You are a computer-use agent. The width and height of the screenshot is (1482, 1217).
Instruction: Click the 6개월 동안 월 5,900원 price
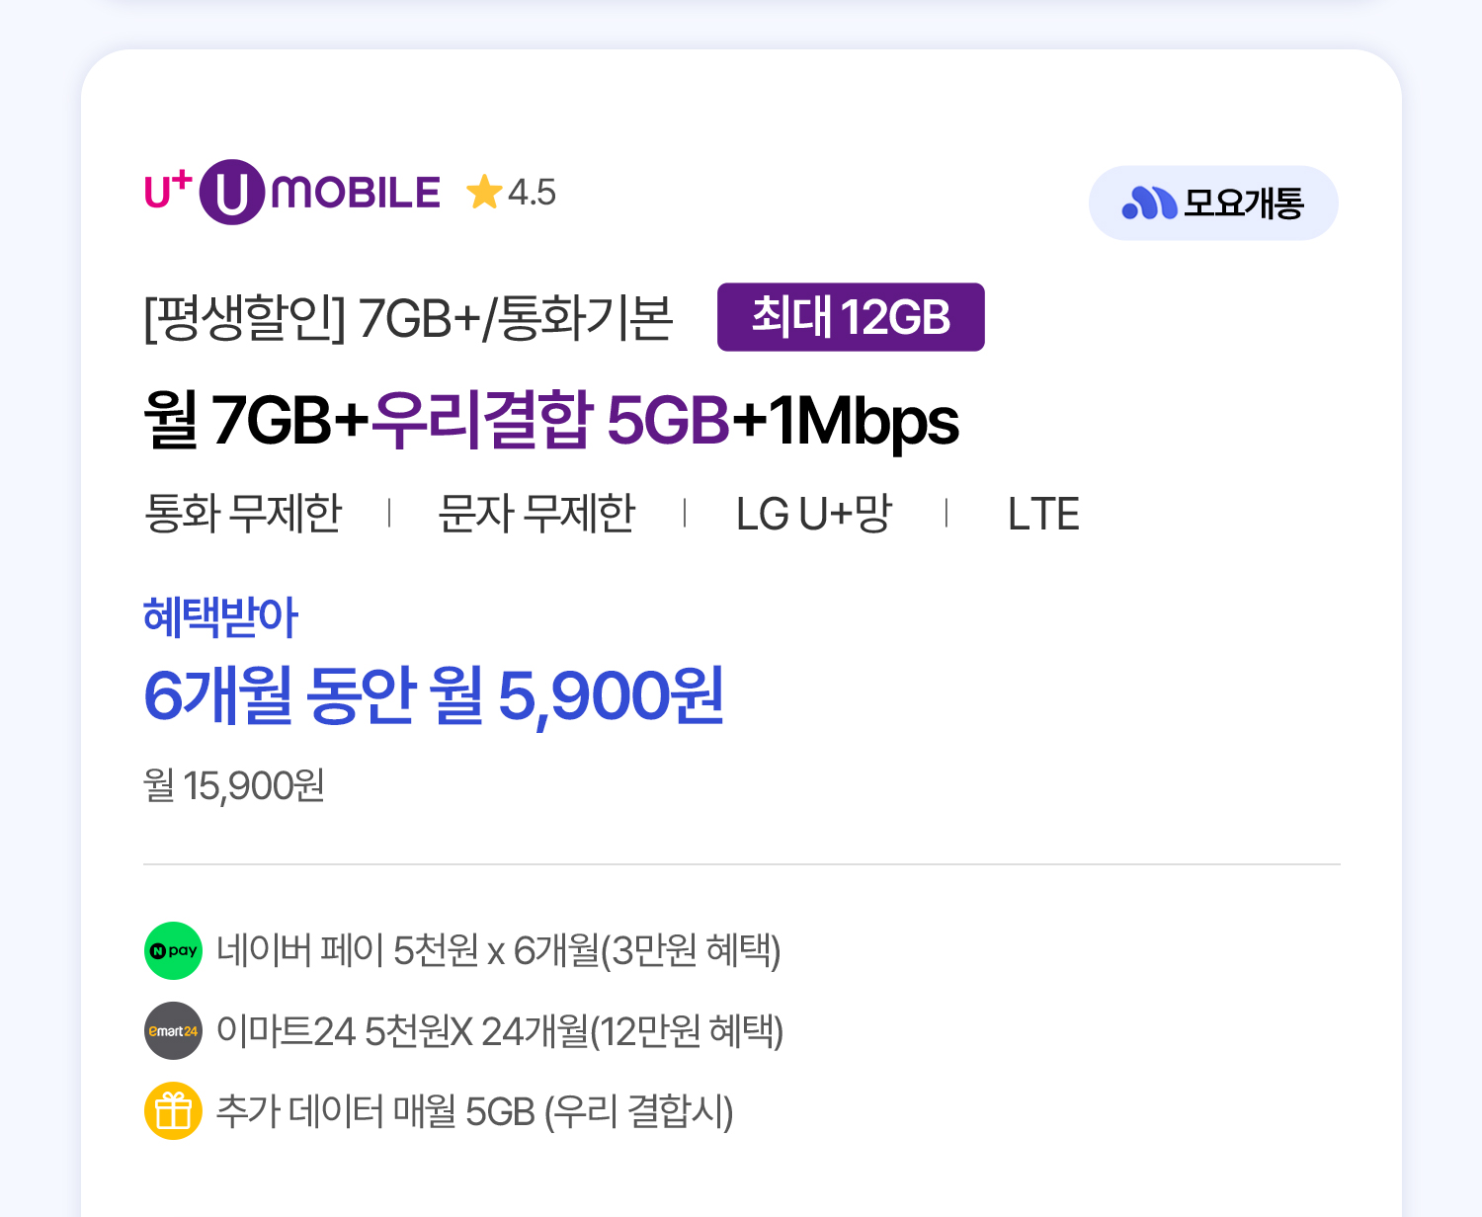(x=434, y=695)
